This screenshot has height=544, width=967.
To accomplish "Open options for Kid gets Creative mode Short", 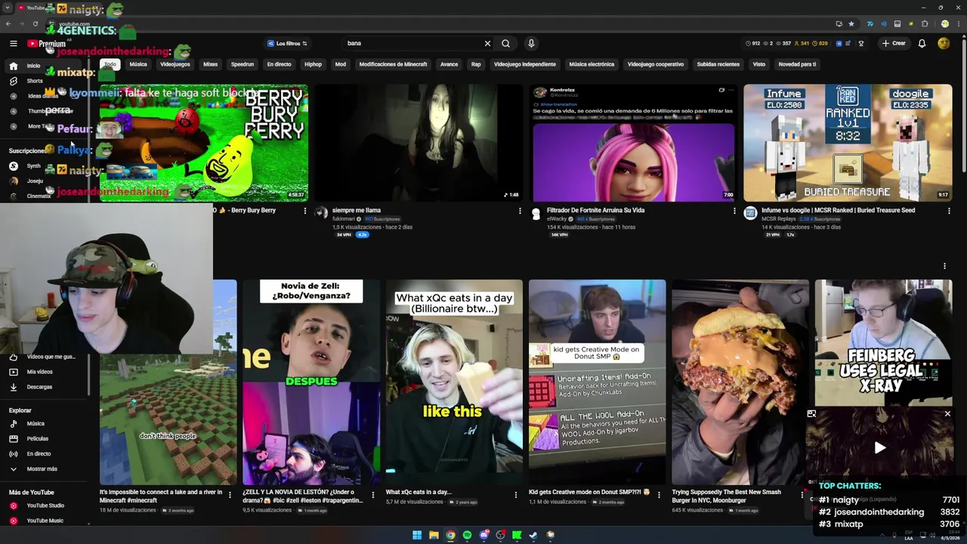I will 659,496.
